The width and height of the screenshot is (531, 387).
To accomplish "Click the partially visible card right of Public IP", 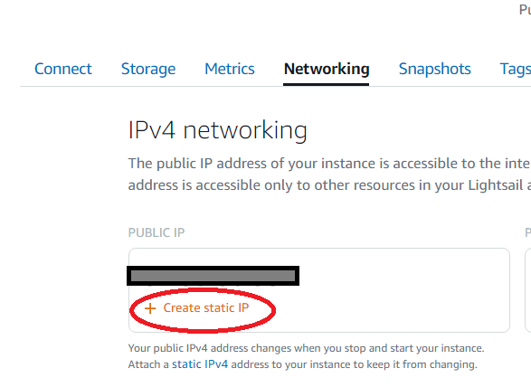I will pos(528,290).
